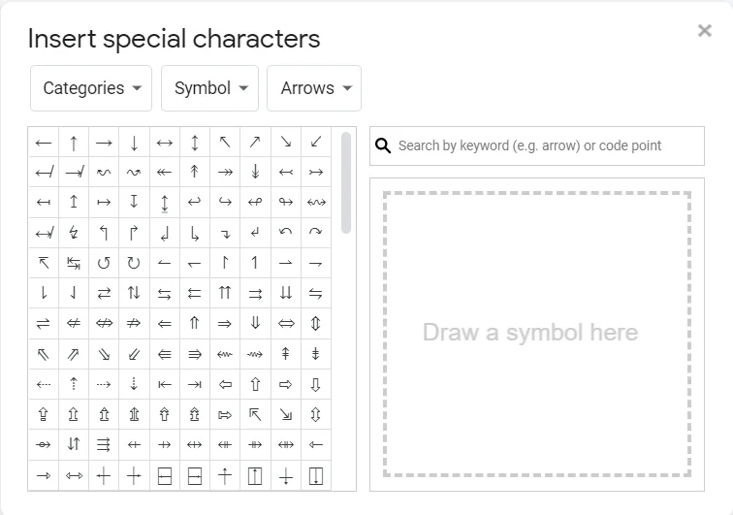Choose the rightwards white outlined arrow ⇨

[x=285, y=384]
